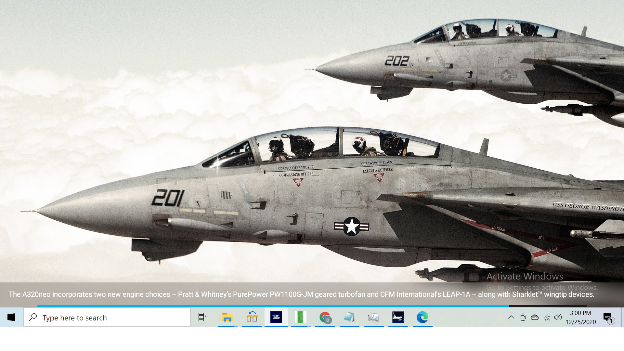Open the green striped taskbar app
Screen dimensions: 624x351
click(x=301, y=318)
